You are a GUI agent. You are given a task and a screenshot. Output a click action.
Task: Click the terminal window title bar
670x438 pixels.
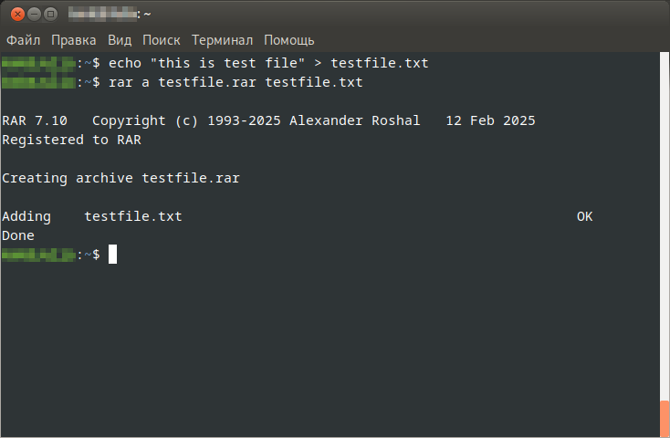[x=365, y=14]
